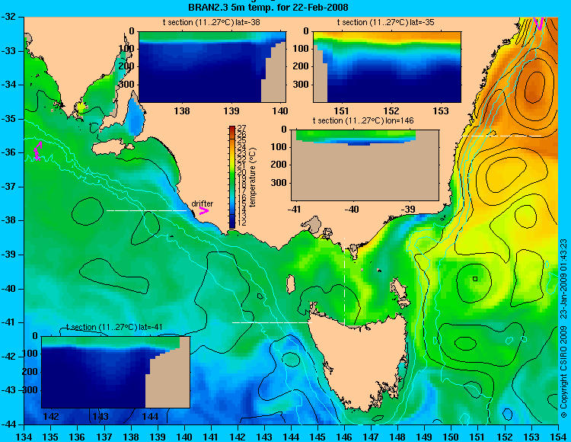Click the '143' tick in the lat=-41 inset
Viewport: 571px width, 442px height.
(100, 416)
